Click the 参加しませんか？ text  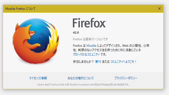[83, 62]
